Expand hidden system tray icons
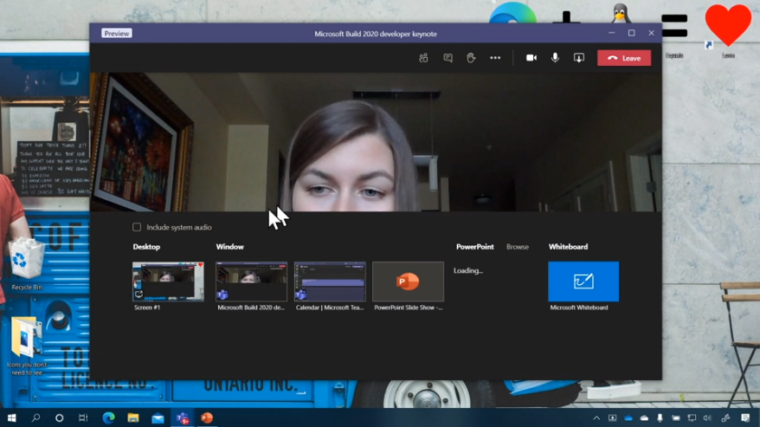Viewport: 760px width, 427px height. 596,417
